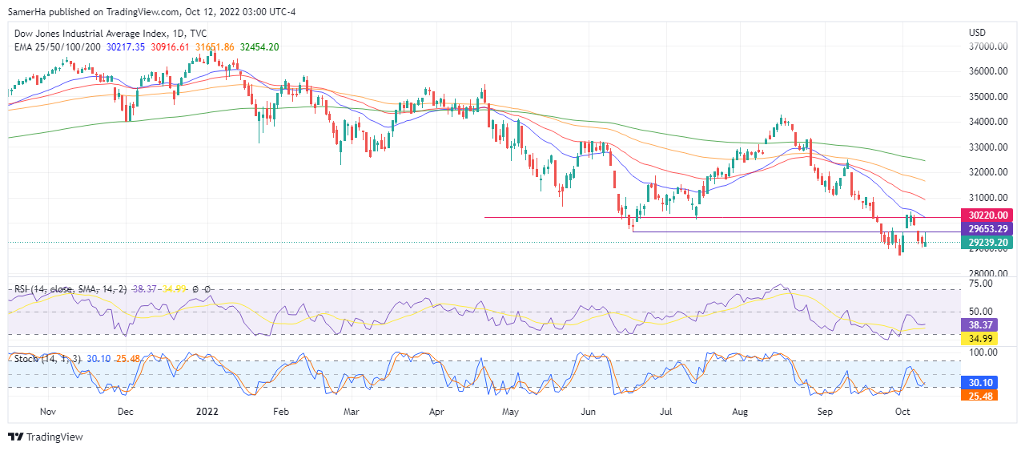Click the USD currency label on price axis
This screenshot has width=1025, height=451.
(977, 34)
